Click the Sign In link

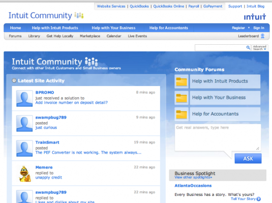tap(259, 28)
